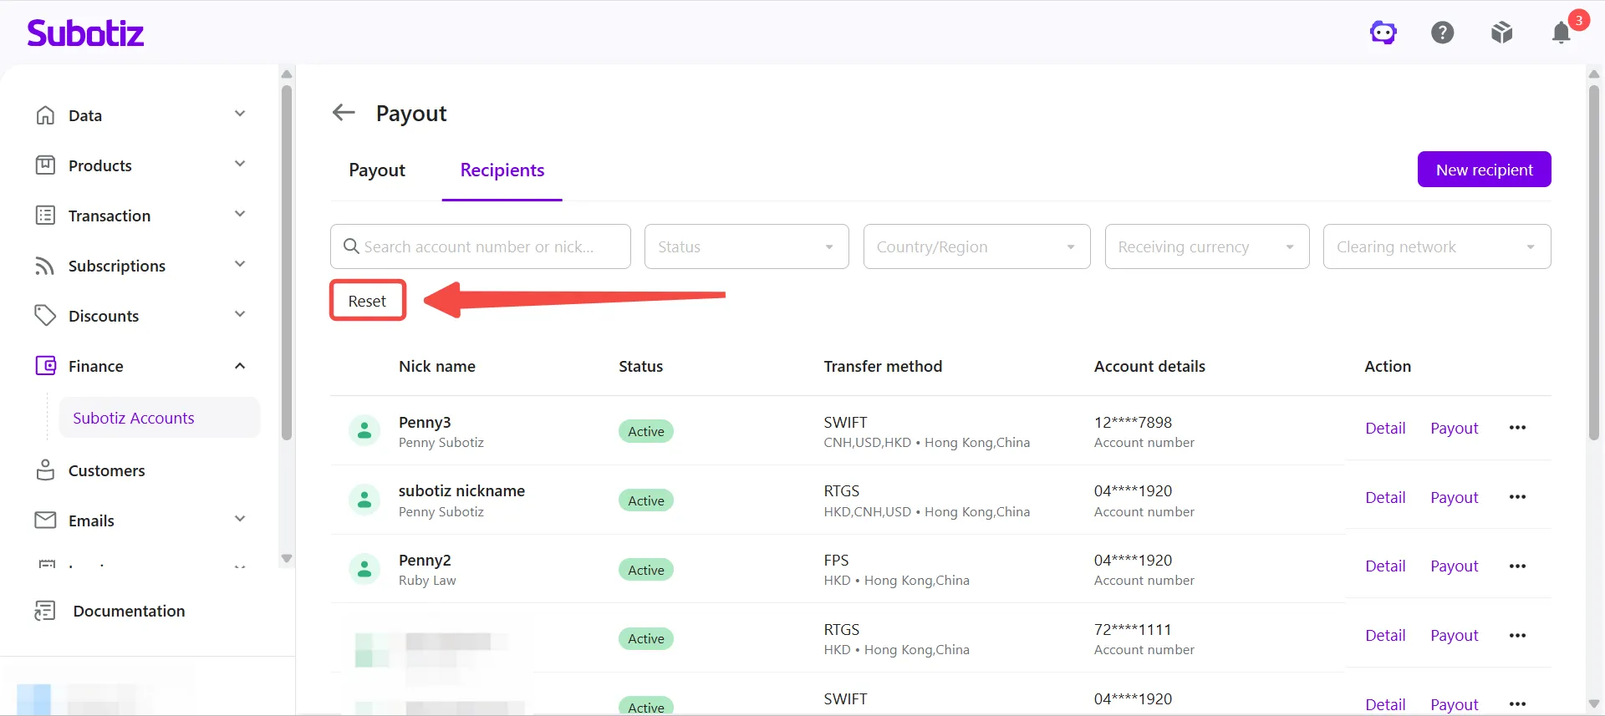The height and width of the screenshot is (716, 1605).
Task: Click the Nick name column header
Action: (437, 367)
